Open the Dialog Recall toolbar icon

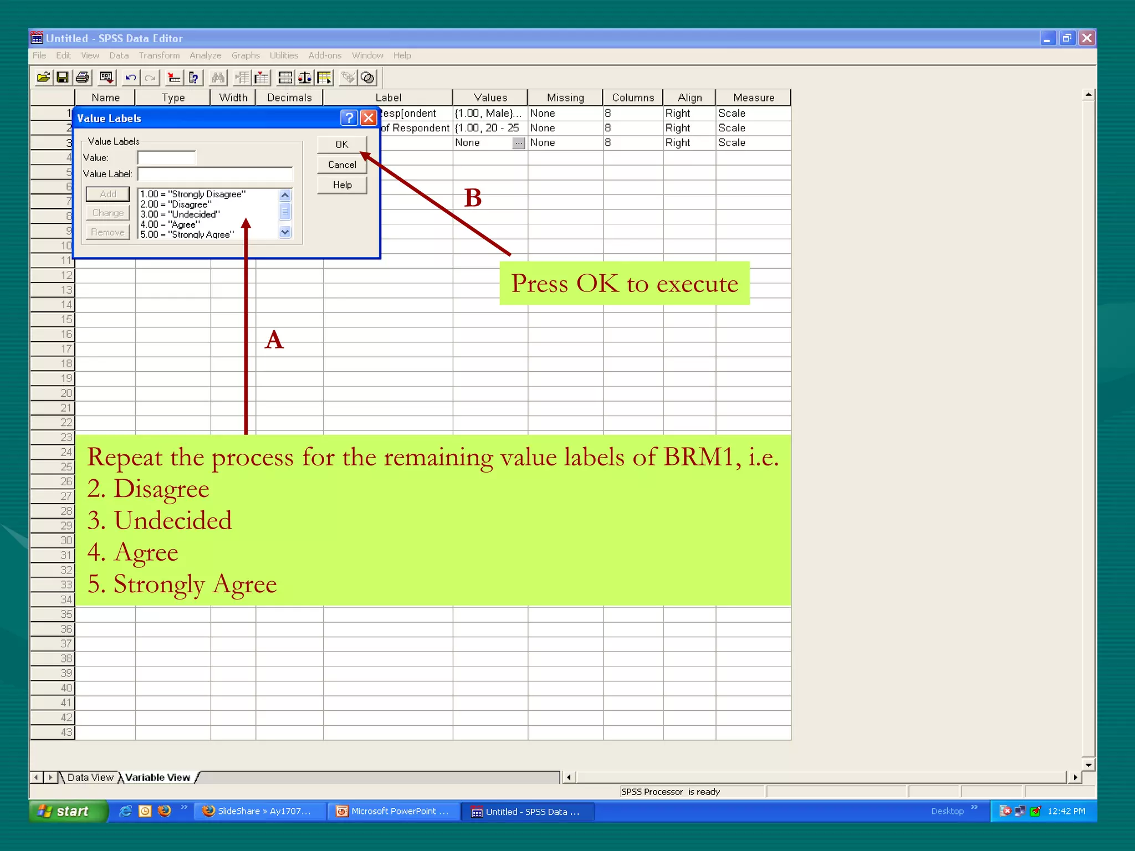point(106,78)
